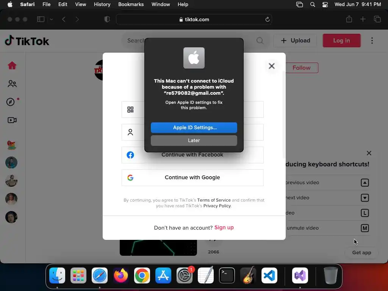Open the Bookmarks menu
This screenshot has width=388, height=291.
[131, 5]
